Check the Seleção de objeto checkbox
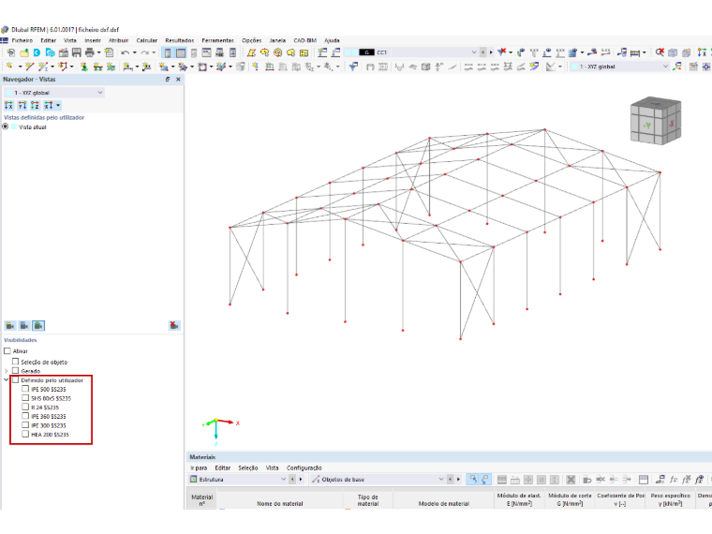The width and height of the screenshot is (712, 534). click(15, 362)
